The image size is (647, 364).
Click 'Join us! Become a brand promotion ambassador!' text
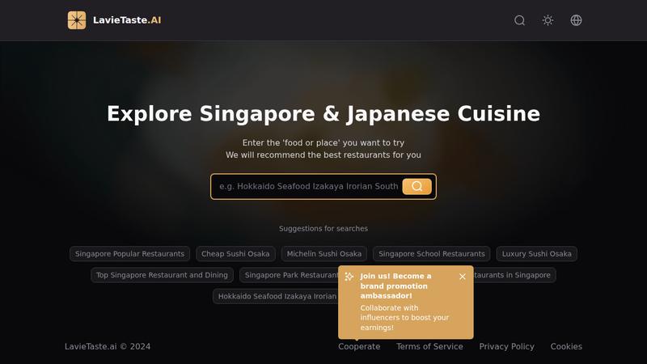(395, 286)
